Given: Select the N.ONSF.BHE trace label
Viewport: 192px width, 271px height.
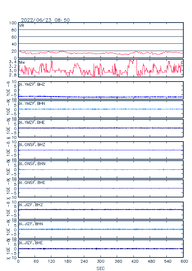Looking at the screenshot, I should 32,183.
